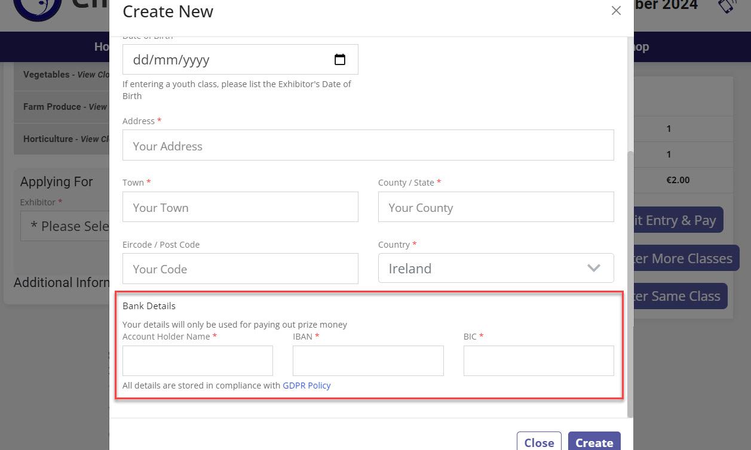Open the calendar date picker icon
Screen dimensions: 751x450
pos(339,60)
